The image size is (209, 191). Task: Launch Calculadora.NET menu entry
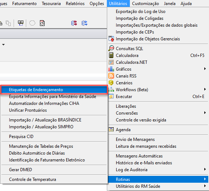[x=158, y=62]
